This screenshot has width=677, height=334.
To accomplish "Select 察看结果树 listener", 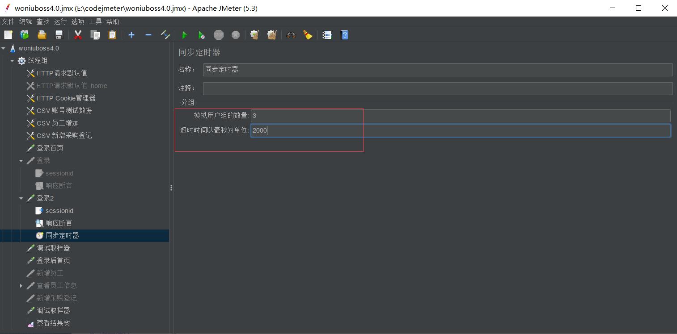I will tap(53, 323).
